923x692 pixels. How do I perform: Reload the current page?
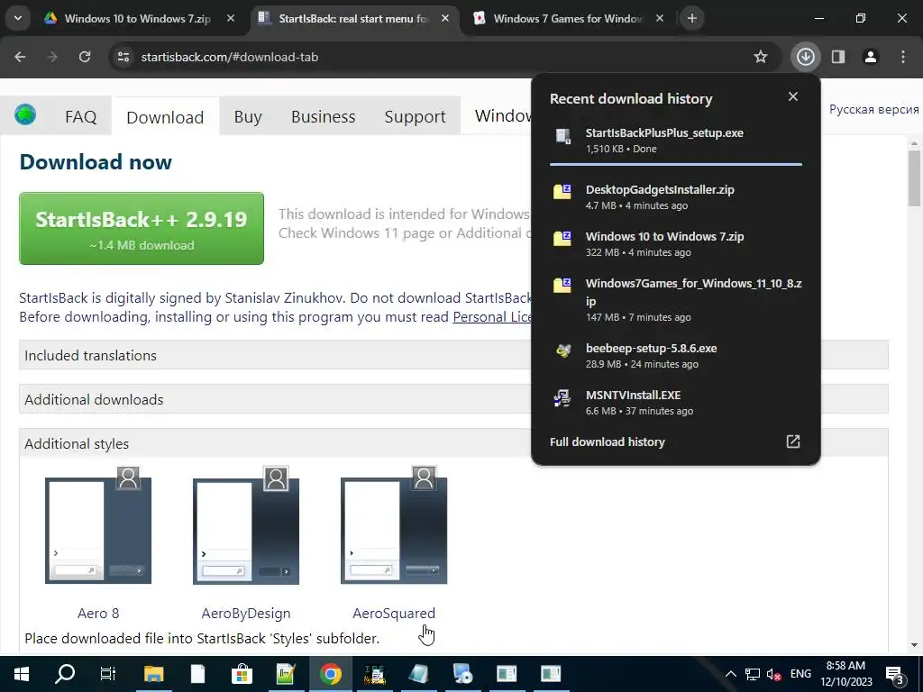point(85,57)
